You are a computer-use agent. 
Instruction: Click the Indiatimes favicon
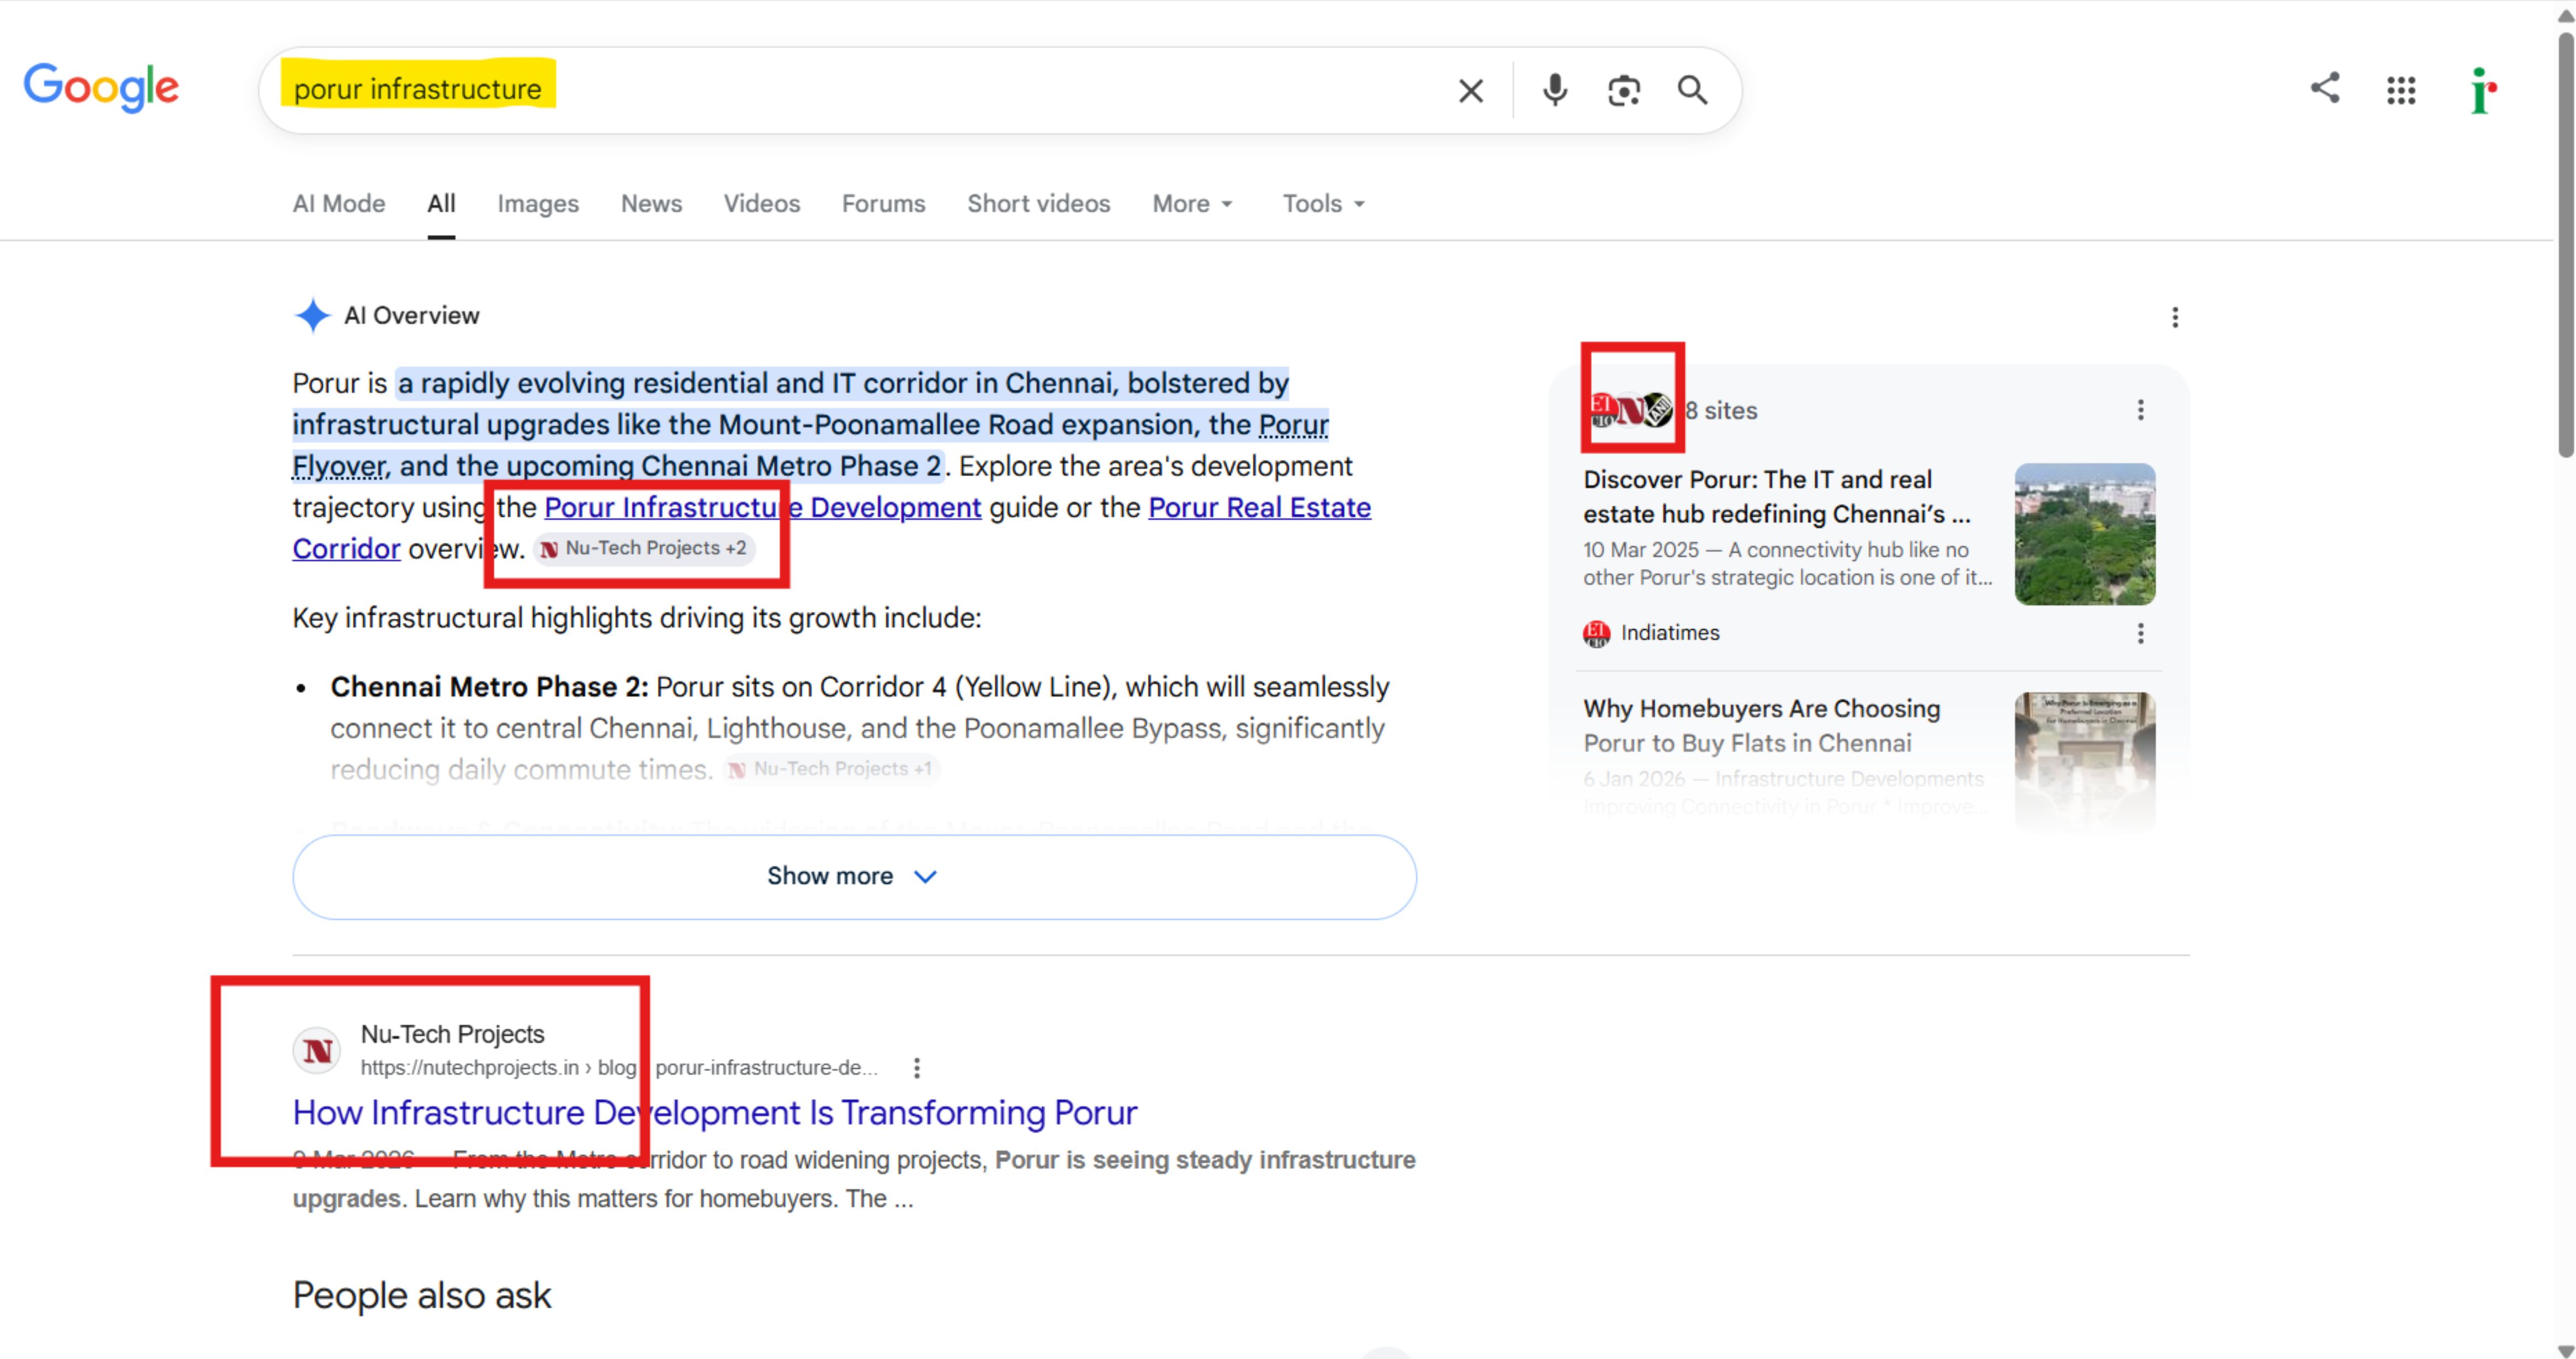[1596, 633]
